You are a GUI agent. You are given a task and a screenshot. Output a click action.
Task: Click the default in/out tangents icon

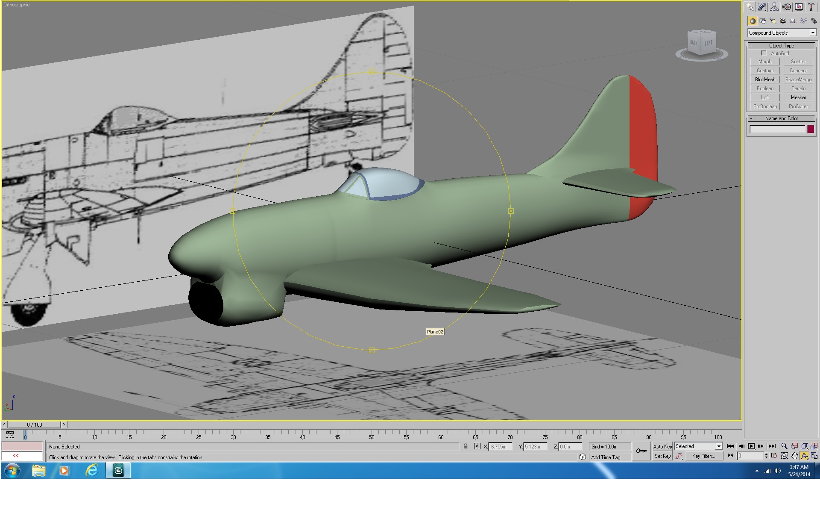point(679,456)
